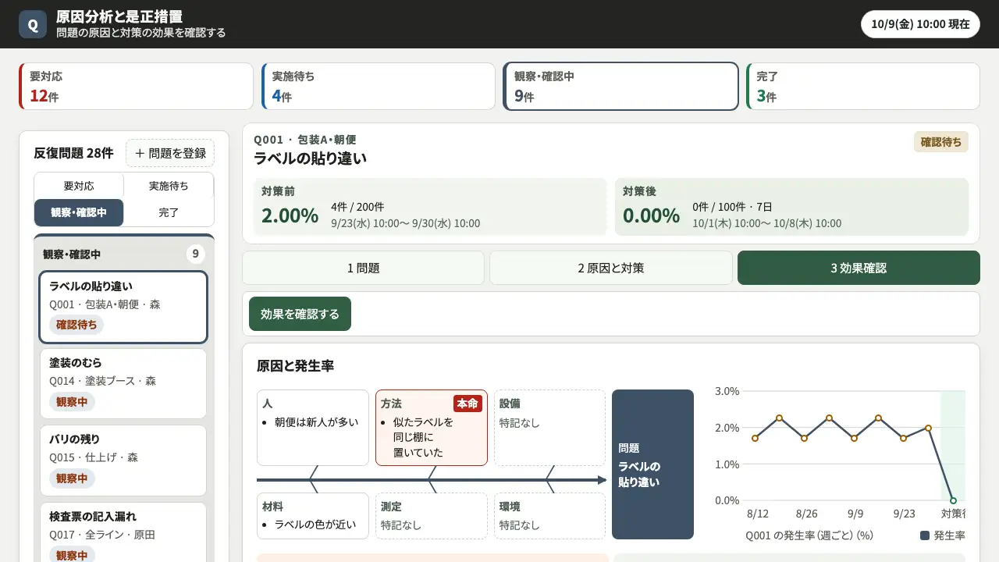This screenshot has height=562, width=999.
Task: Click the 方法 cause box marked 本命
Action: coord(432,428)
